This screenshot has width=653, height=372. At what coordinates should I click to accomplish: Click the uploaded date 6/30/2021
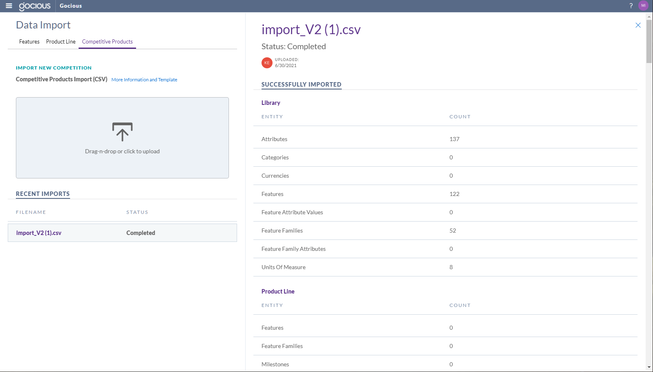coord(286,65)
